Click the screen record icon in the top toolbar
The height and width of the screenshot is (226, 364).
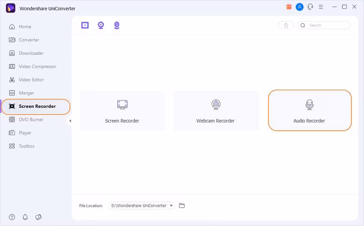[x=85, y=25]
